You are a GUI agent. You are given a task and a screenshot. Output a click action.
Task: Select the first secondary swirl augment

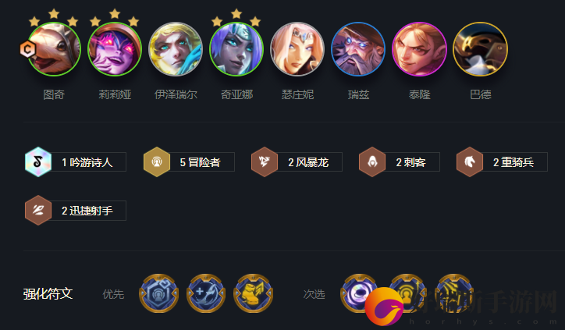click(360, 293)
